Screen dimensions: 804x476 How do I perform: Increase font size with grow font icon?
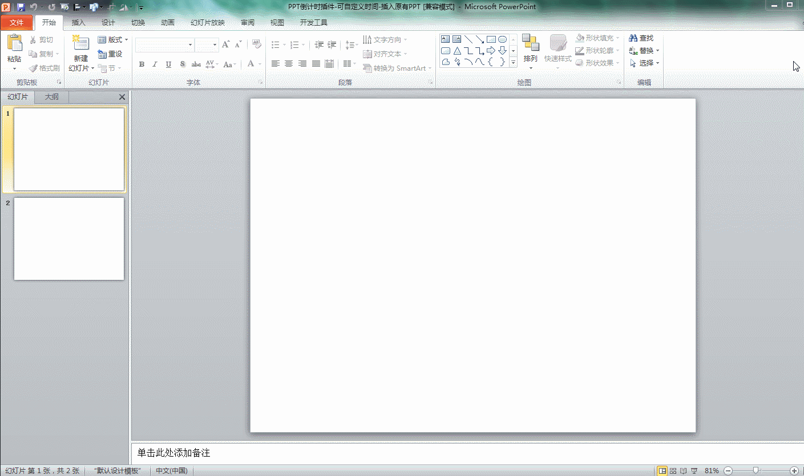pyautogui.click(x=226, y=44)
